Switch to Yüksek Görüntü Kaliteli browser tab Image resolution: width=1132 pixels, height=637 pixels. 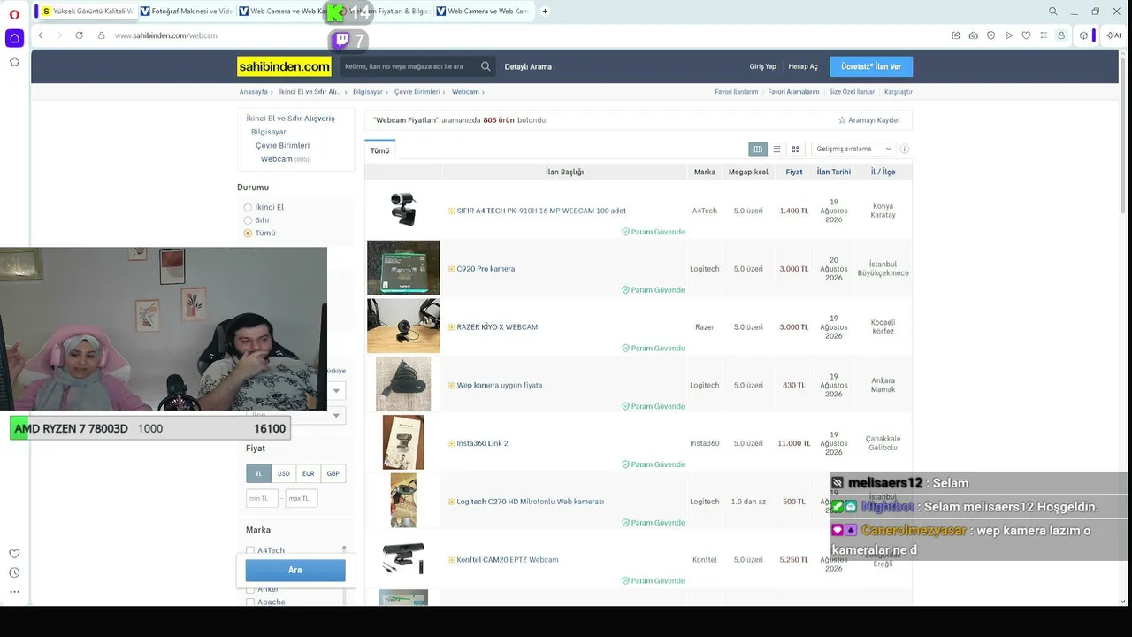coord(88,12)
